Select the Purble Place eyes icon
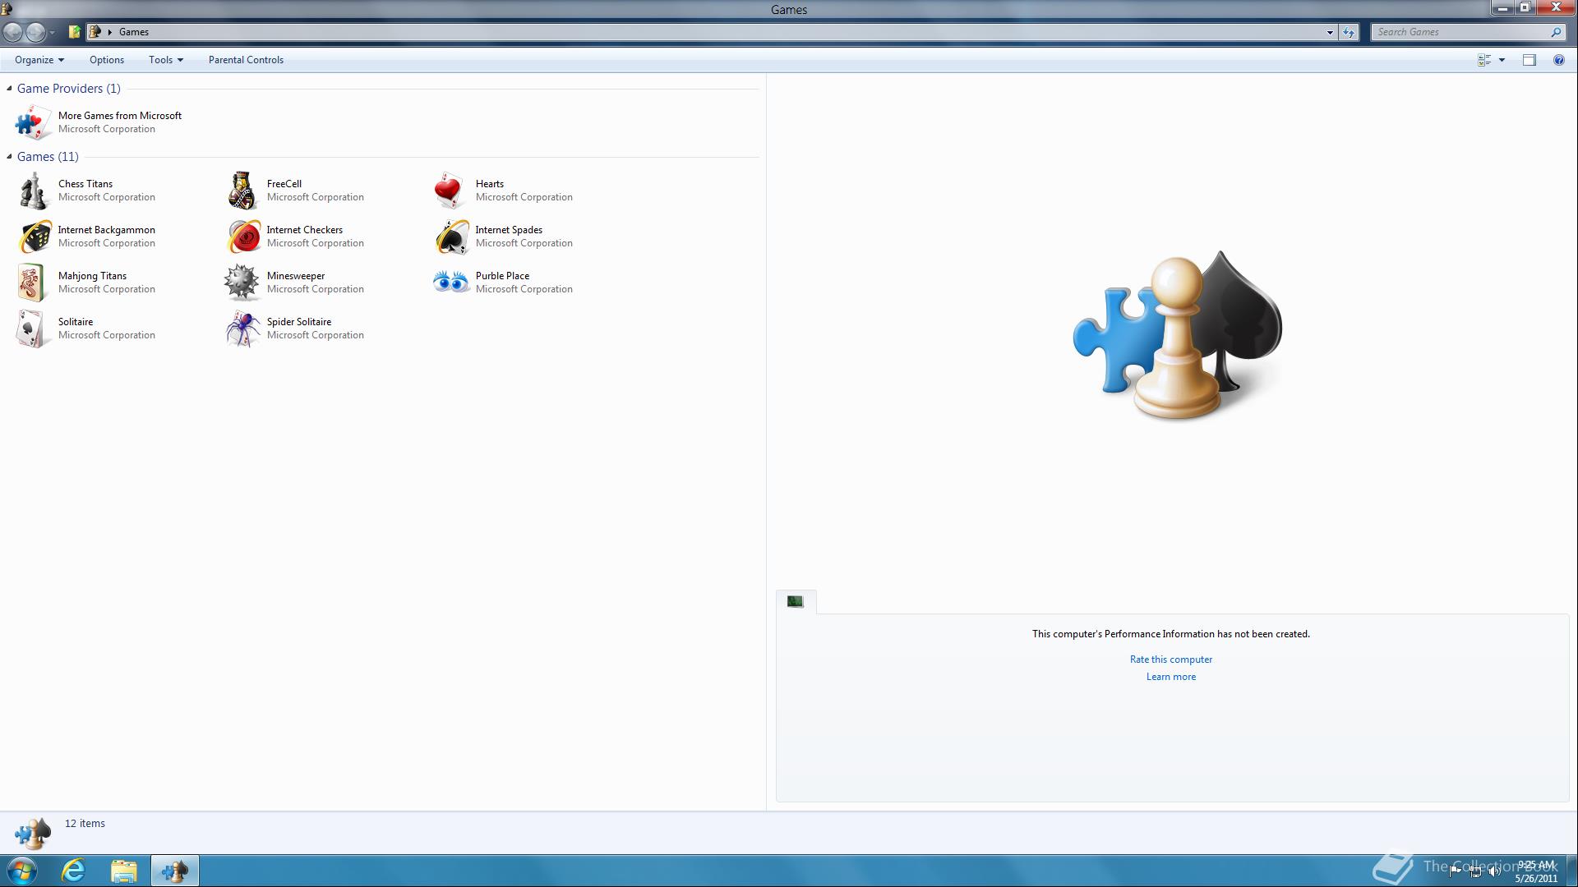Image resolution: width=1578 pixels, height=887 pixels. (x=450, y=283)
